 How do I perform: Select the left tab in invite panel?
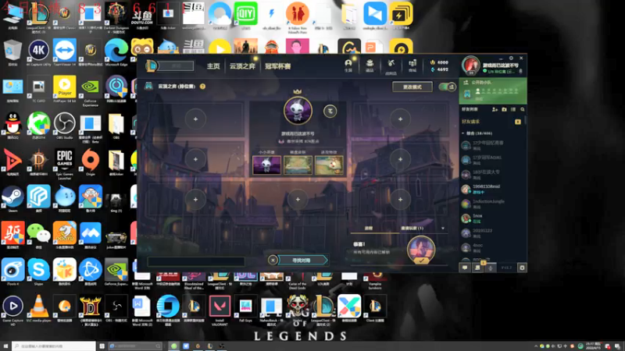coord(369,229)
